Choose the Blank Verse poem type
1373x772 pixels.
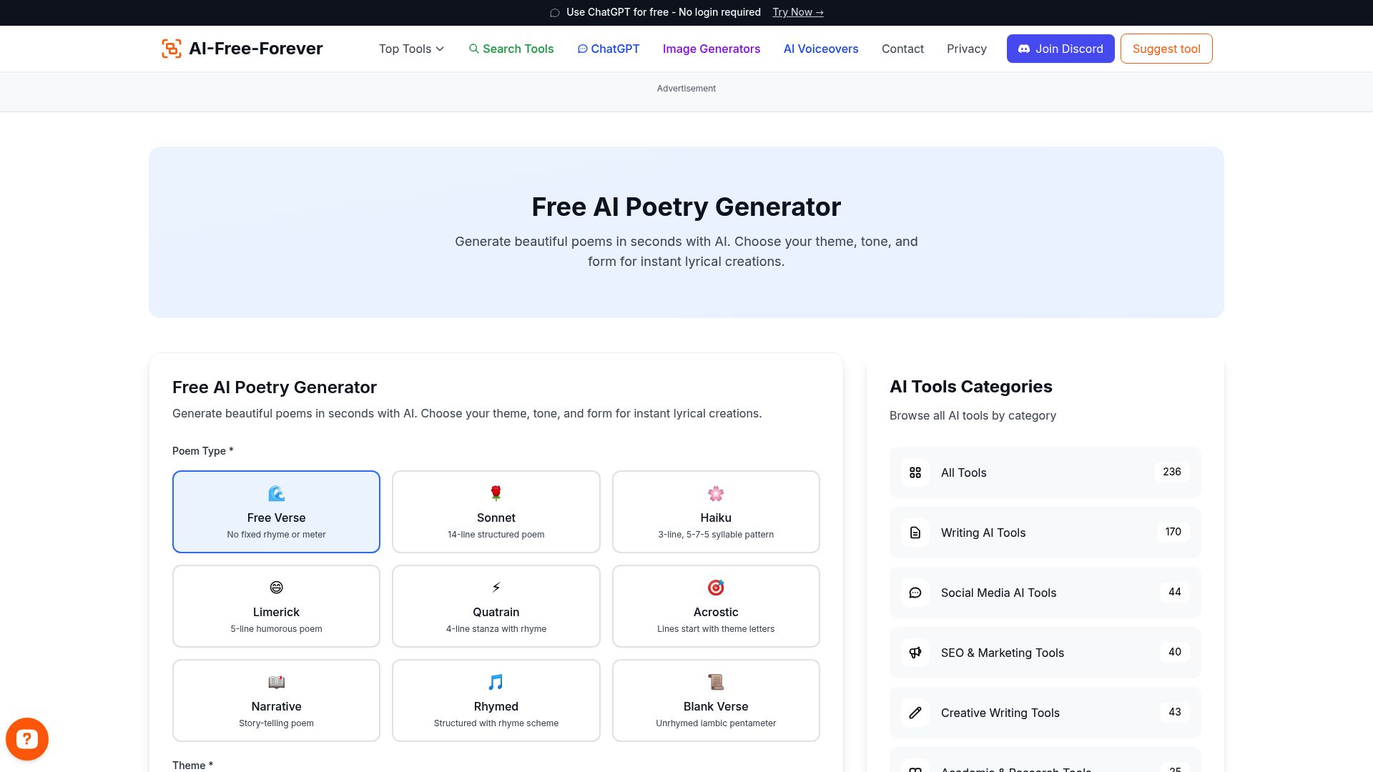[716, 700]
